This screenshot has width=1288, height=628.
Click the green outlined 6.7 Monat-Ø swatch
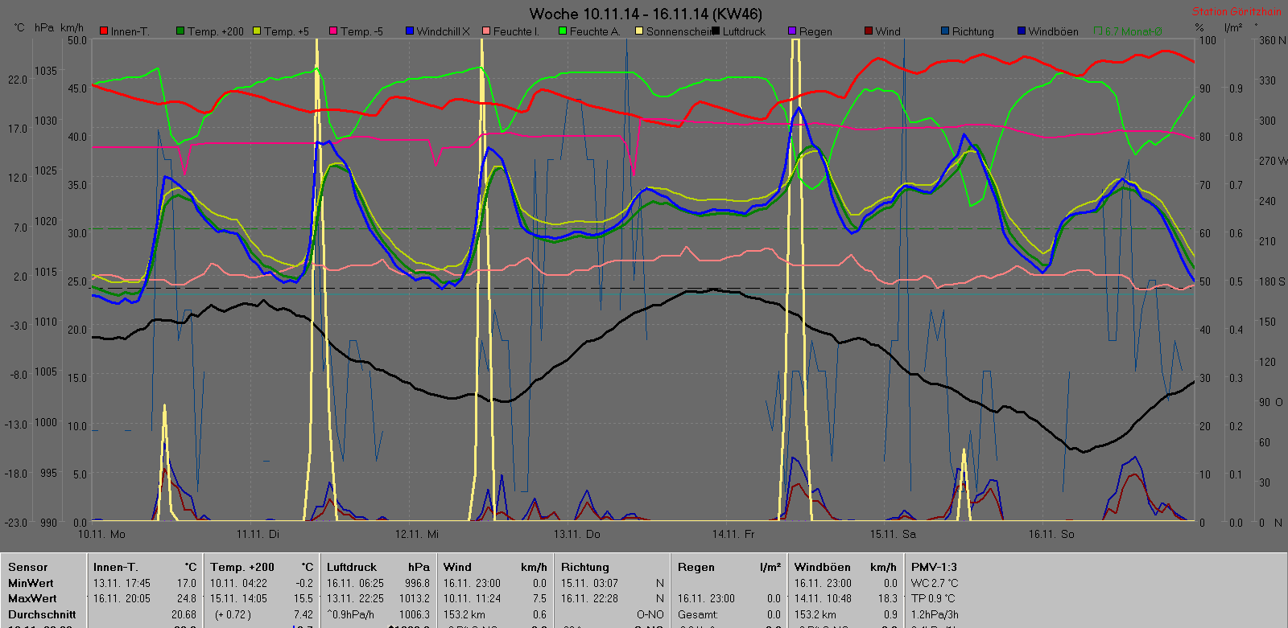(1098, 31)
